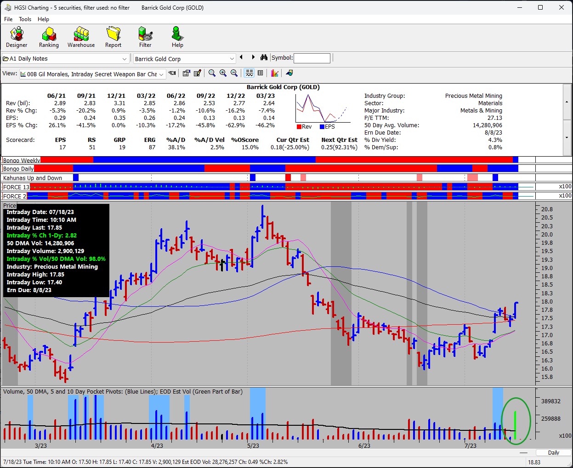Screen dimensions: 573x468
Task: Open the Tools menu
Action: coord(25,19)
